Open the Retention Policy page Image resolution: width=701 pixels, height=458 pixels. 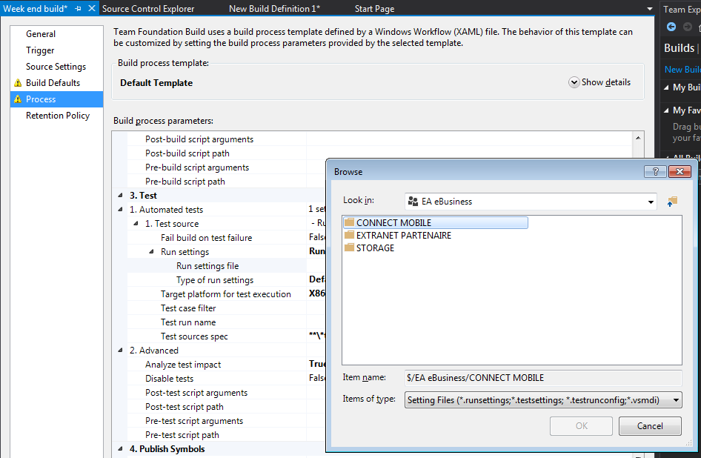pos(58,116)
